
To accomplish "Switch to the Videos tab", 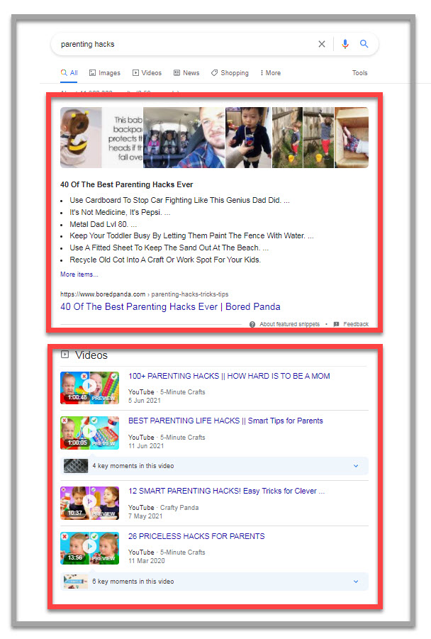I will pyautogui.click(x=147, y=73).
